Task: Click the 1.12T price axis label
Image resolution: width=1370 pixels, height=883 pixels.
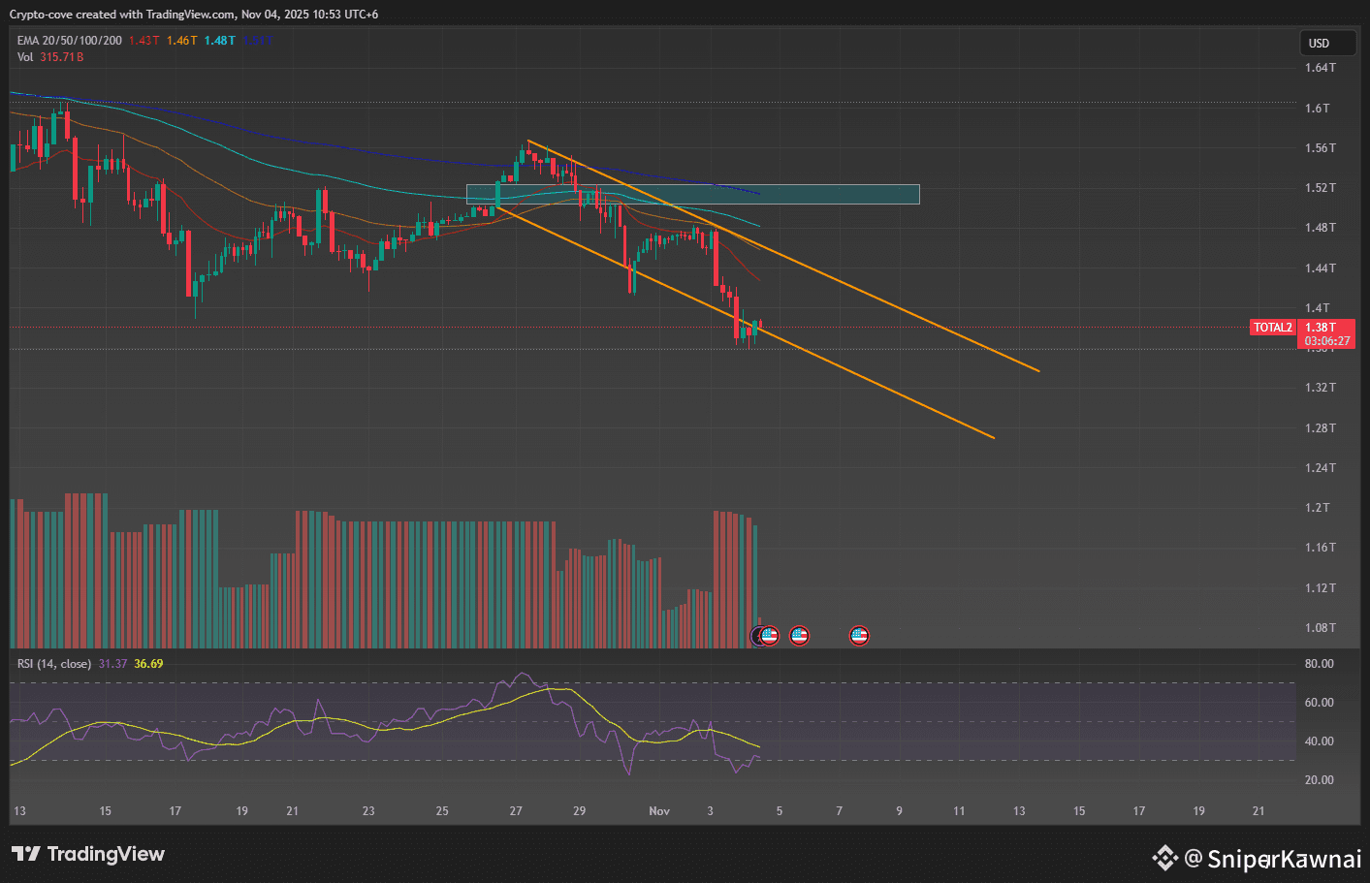Action: pos(1320,588)
